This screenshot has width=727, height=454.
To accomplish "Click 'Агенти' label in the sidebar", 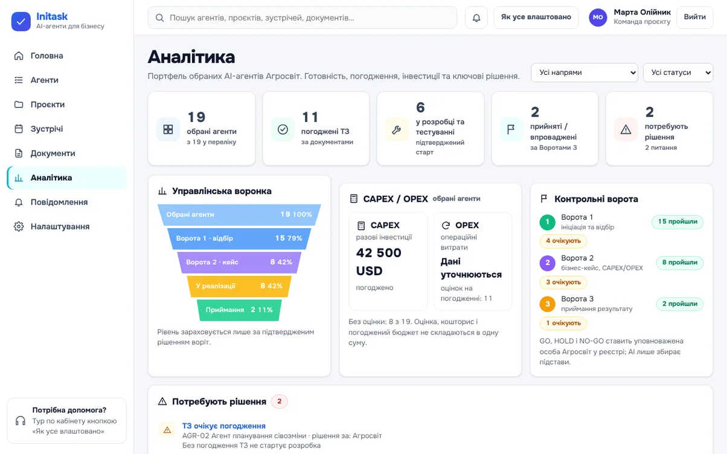I will [x=45, y=80].
